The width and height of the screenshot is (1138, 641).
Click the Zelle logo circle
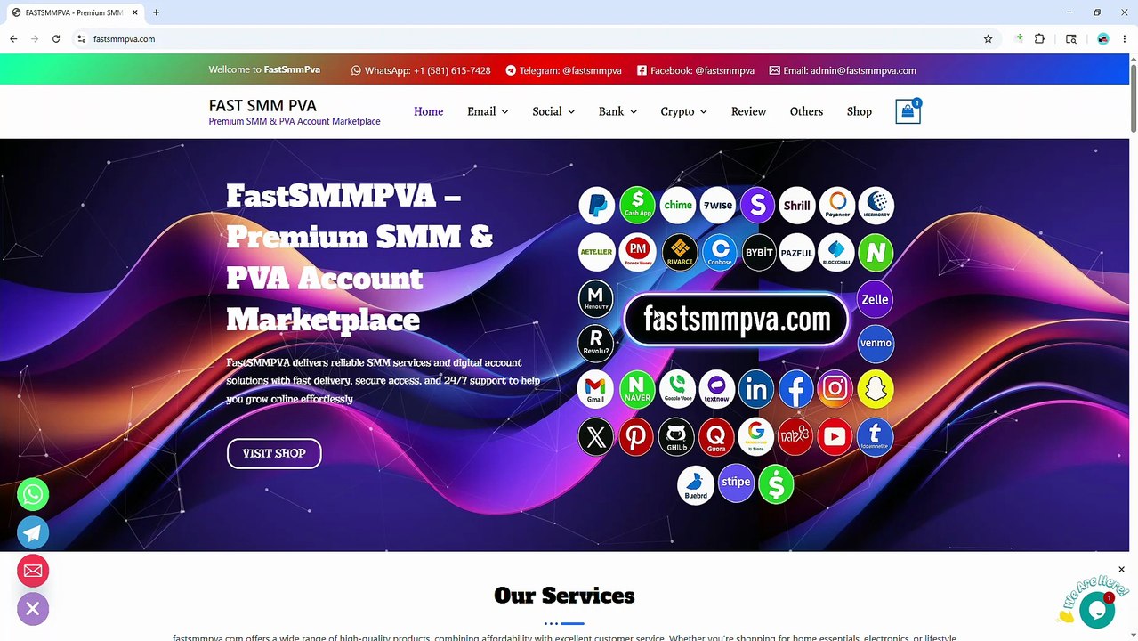[x=875, y=299]
